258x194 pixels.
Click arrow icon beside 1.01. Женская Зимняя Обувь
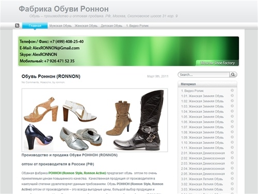[x=232, y=96]
